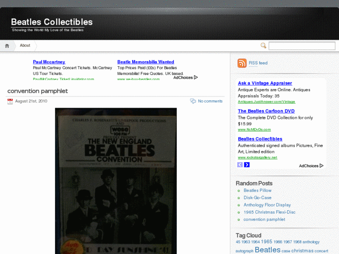Select the case tag in Tag Cloud
This screenshot has height=254, width=339.
tap(286, 251)
